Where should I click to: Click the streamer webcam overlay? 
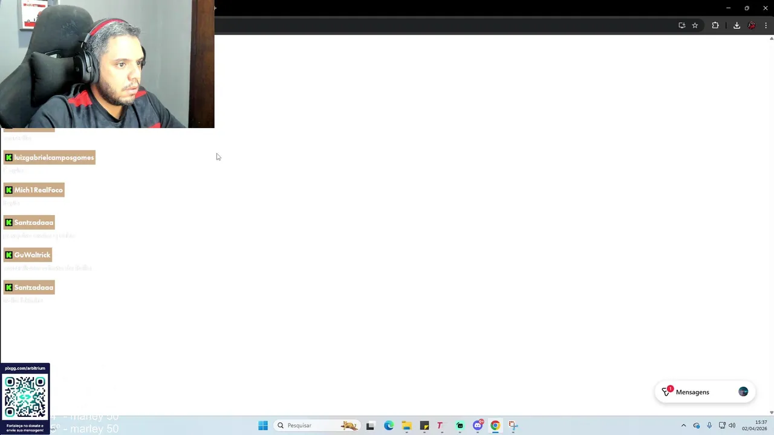click(107, 63)
